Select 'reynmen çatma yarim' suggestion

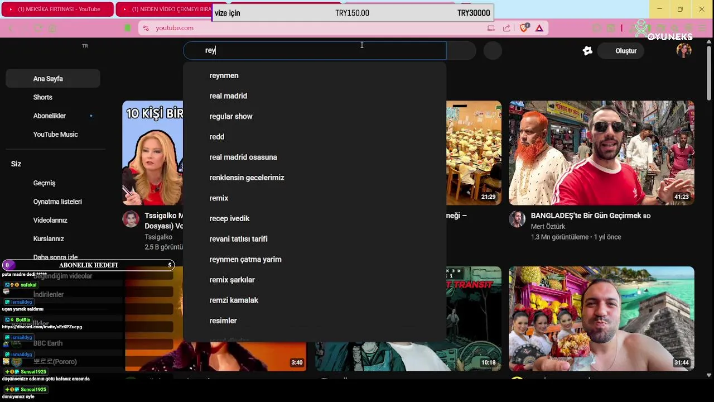315,260
